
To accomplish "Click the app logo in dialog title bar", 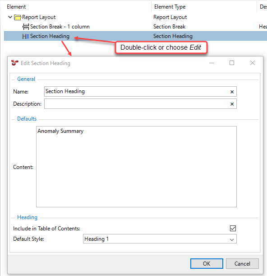I will [15, 63].
